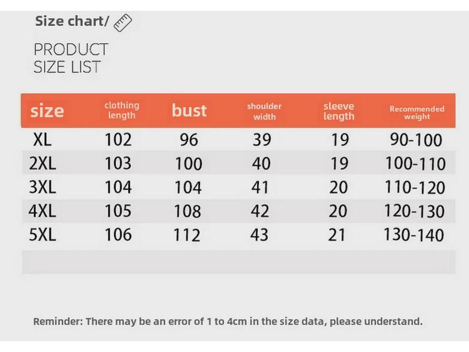Viewport: 469px width, 352px height.
Task: Click the ruler icon beside Size chart
Action: (x=123, y=23)
